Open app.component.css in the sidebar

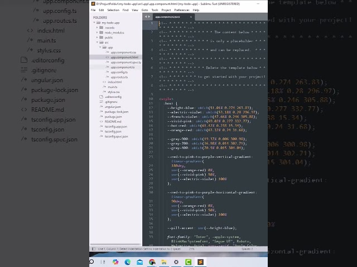(x=123, y=52)
